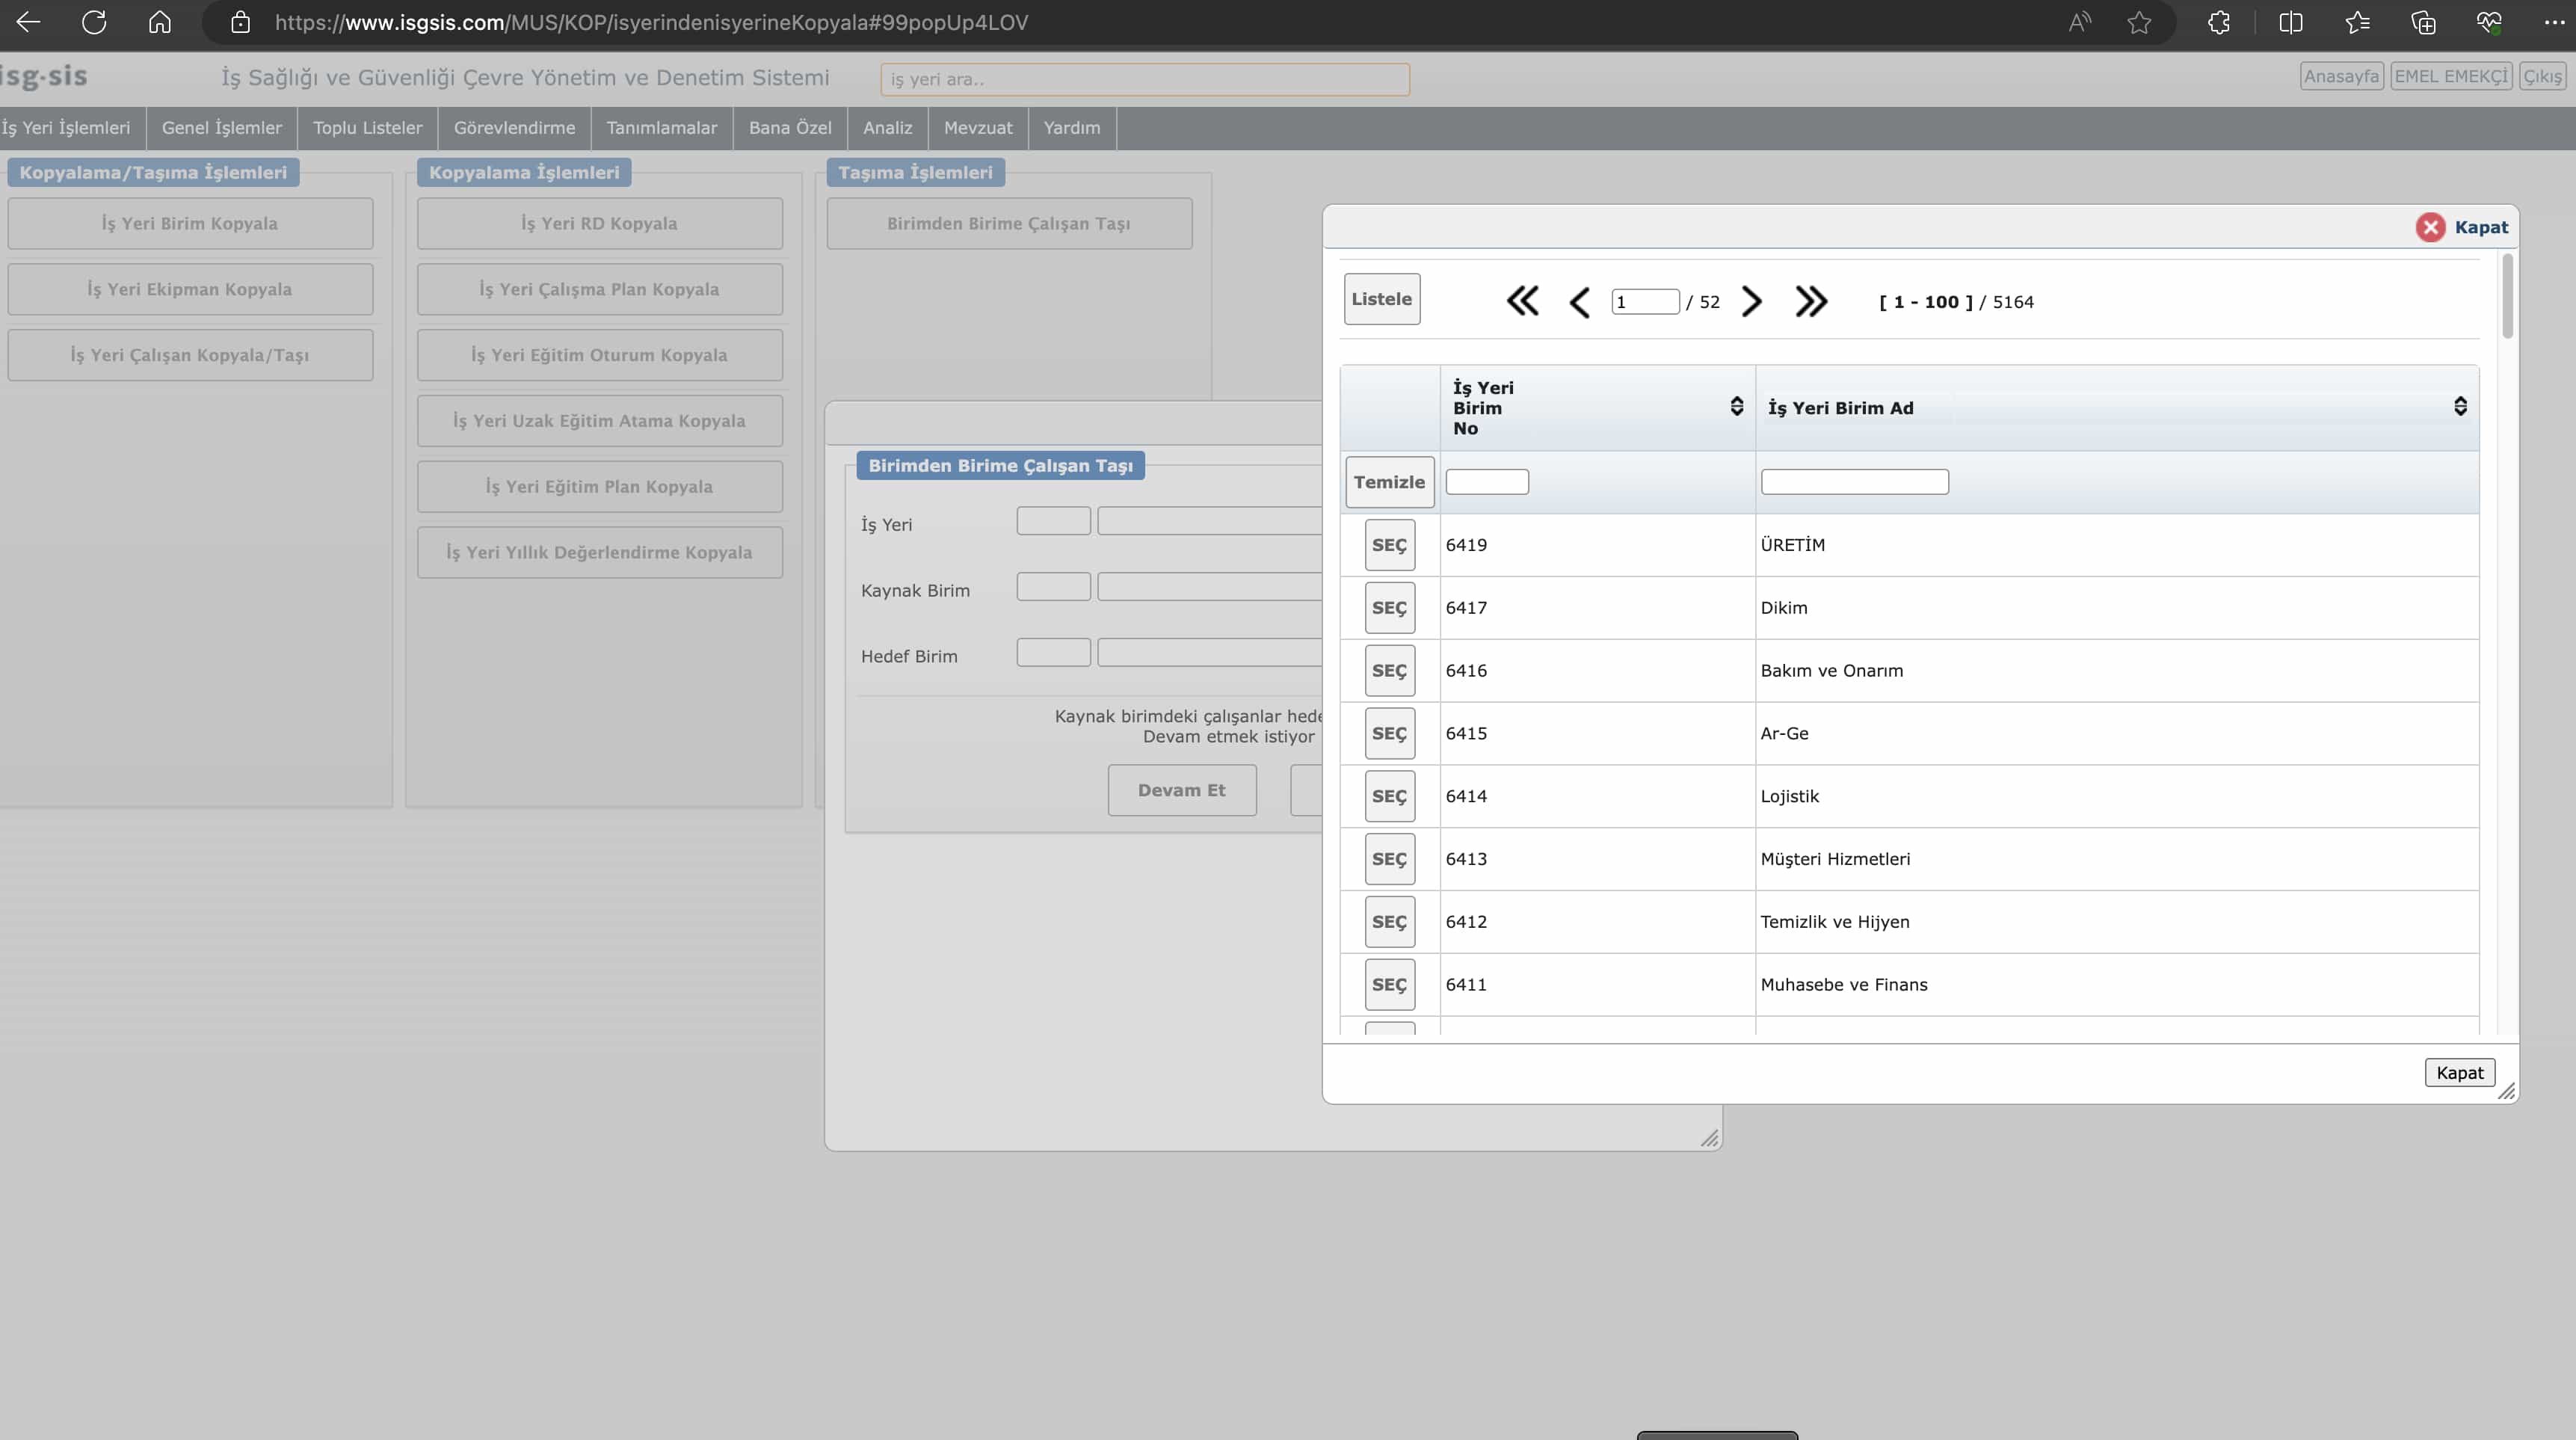
Task: Open the Görevlendirme menu
Action: coord(514,128)
